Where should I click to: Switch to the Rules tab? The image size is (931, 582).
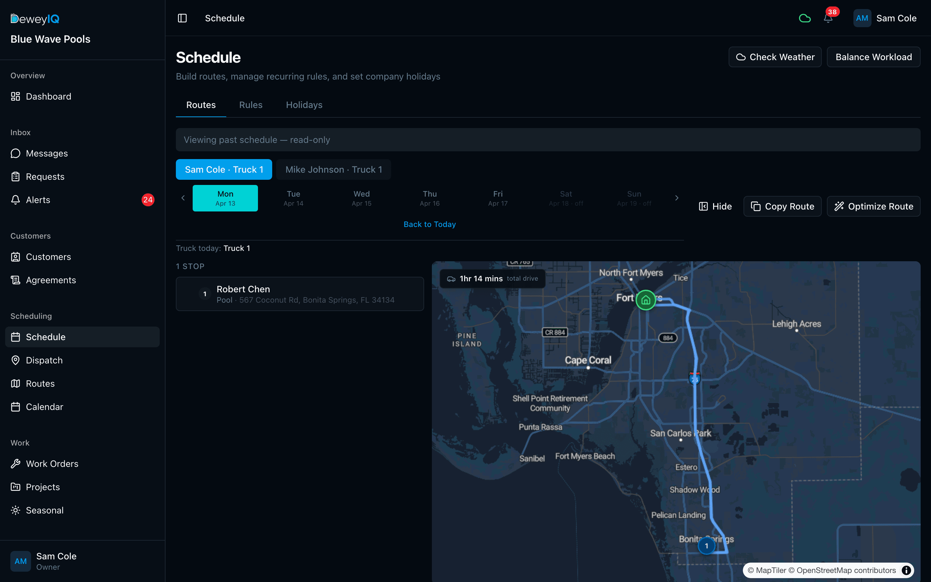pos(251,105)
